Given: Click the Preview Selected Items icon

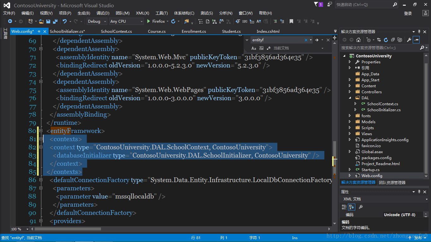Looking at the screenshot, I should [x=416, y=40].
